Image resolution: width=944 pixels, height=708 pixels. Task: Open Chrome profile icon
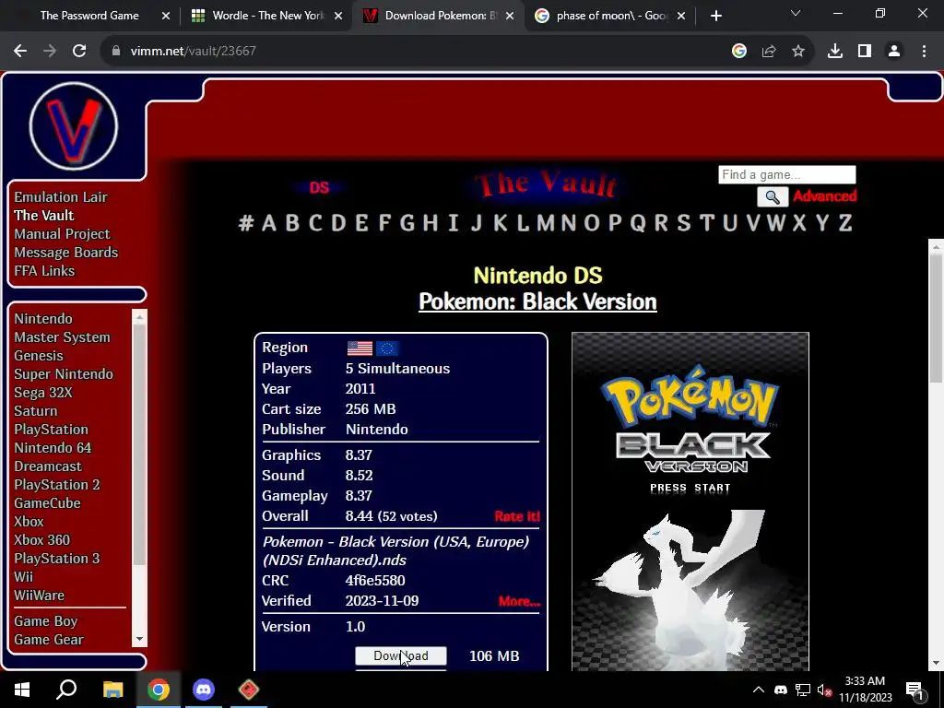tap(894, 52)
